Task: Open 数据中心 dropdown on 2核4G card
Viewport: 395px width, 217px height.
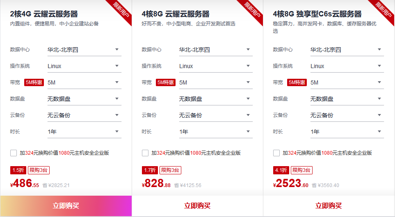Action: (84, 50)
